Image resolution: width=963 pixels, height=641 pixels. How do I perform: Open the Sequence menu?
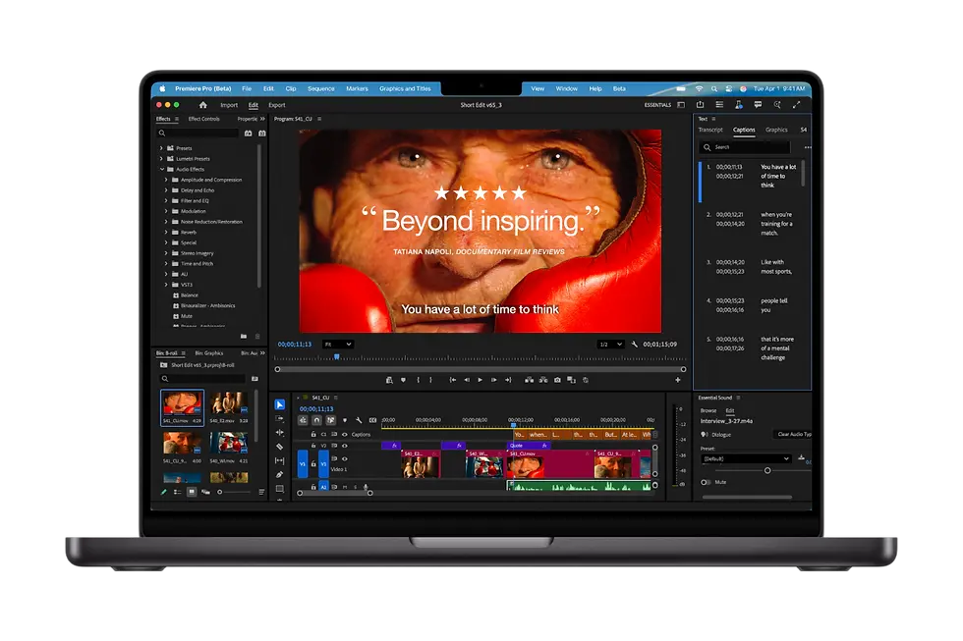pyautogui.click(x=321, y=88)
